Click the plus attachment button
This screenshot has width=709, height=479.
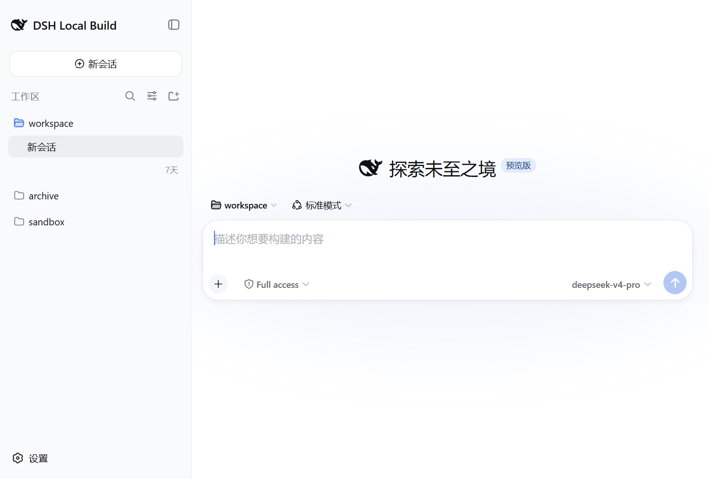[x=218, y=284]
